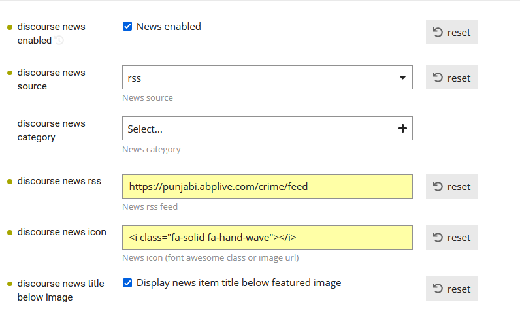Image resolution: width=520 pixels, height=309 pixels.
Task: Open the discourse news category selector
Action: tap(267, 128)
